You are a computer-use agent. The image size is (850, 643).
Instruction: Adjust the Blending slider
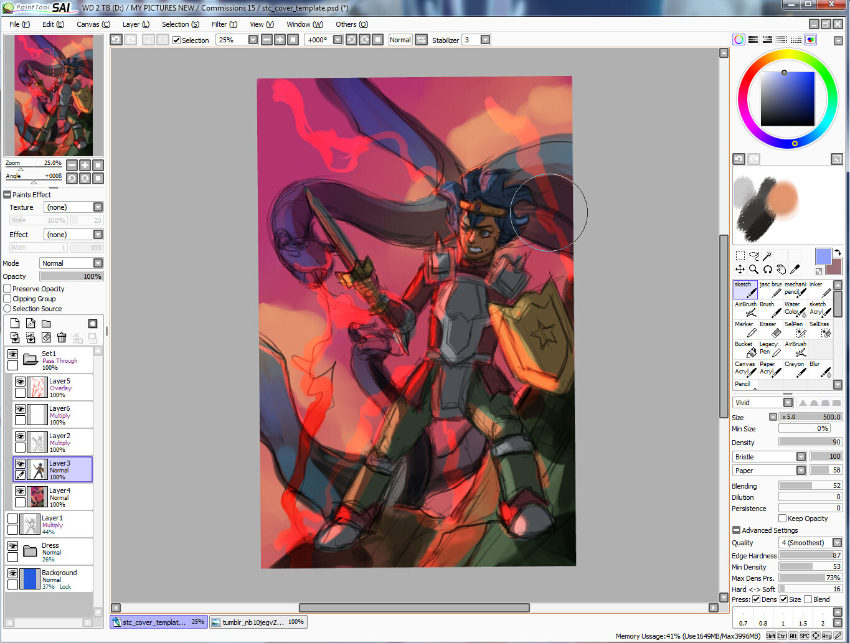[x=810, y=486]
